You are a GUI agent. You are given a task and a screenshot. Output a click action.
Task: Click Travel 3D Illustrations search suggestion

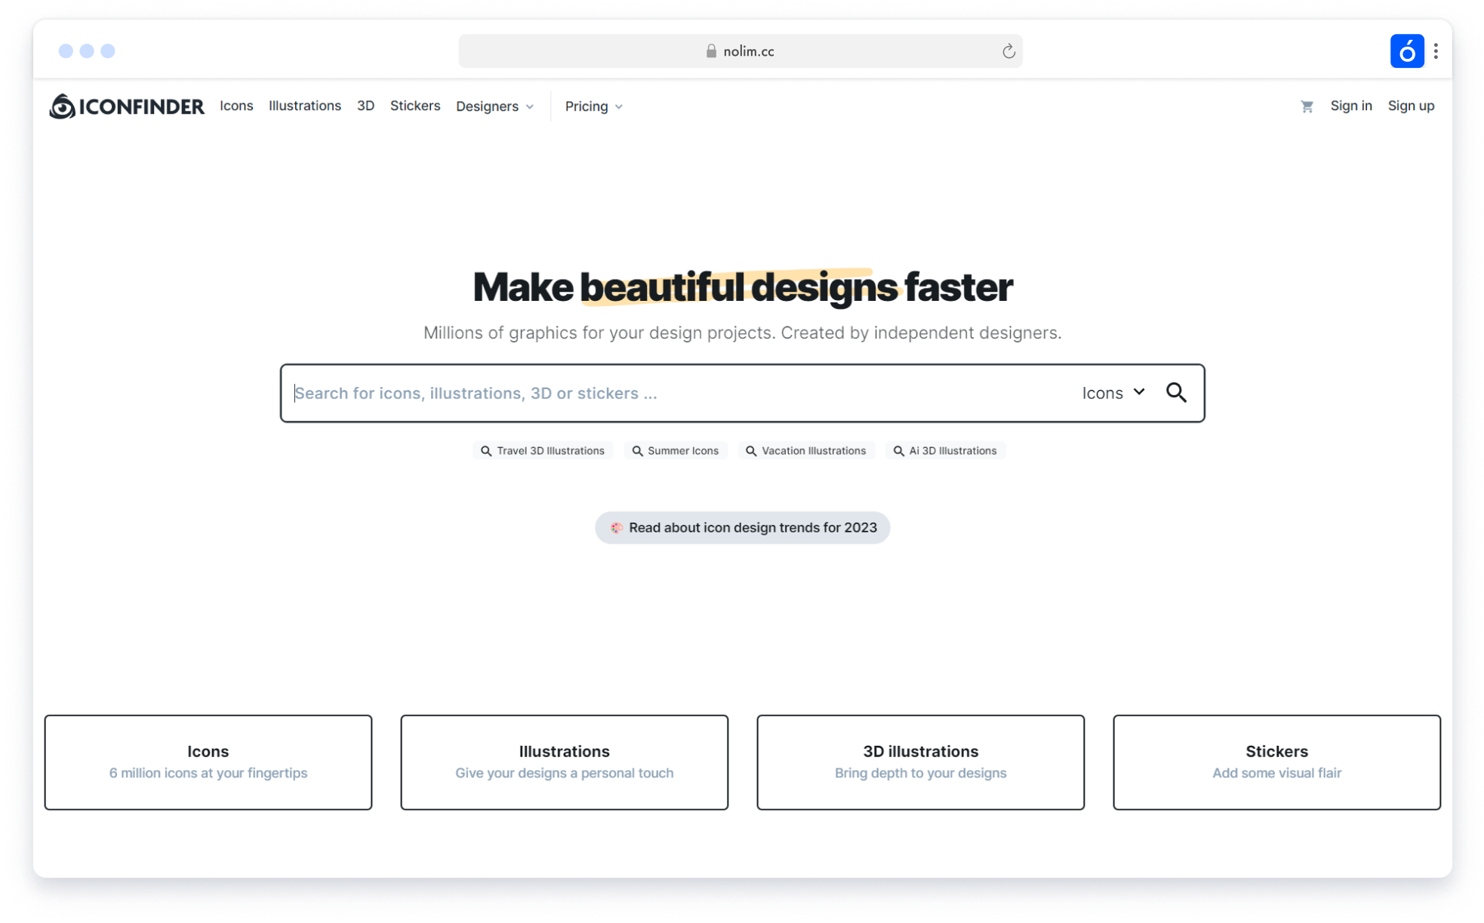pos(543,451)
